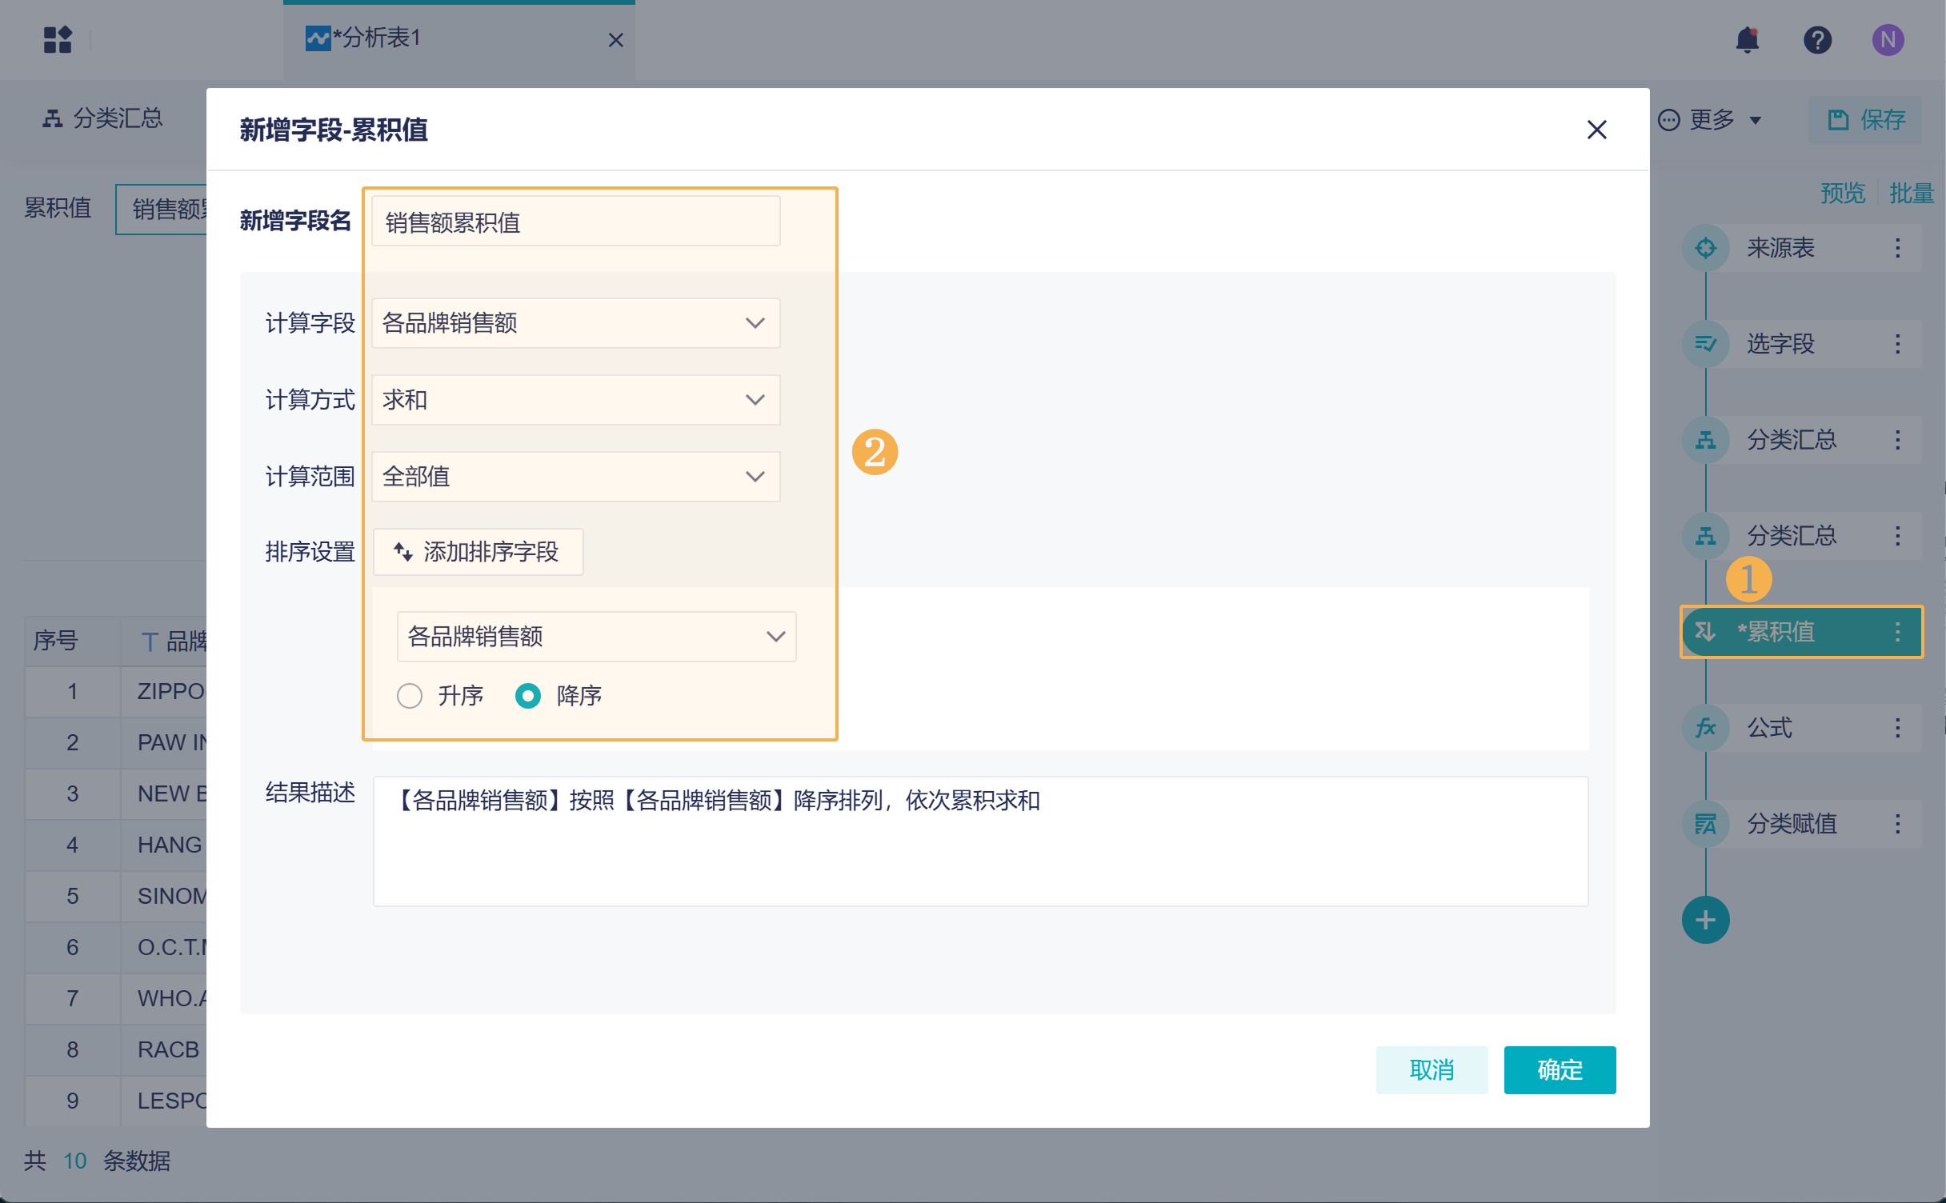Click the notification bell icon
Screen dimensions: 1946x1203
[1747, 39]
